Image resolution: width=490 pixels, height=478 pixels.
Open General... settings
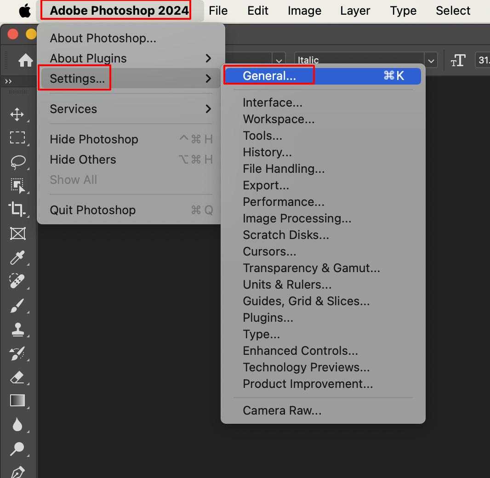click(x=323, y=76)
